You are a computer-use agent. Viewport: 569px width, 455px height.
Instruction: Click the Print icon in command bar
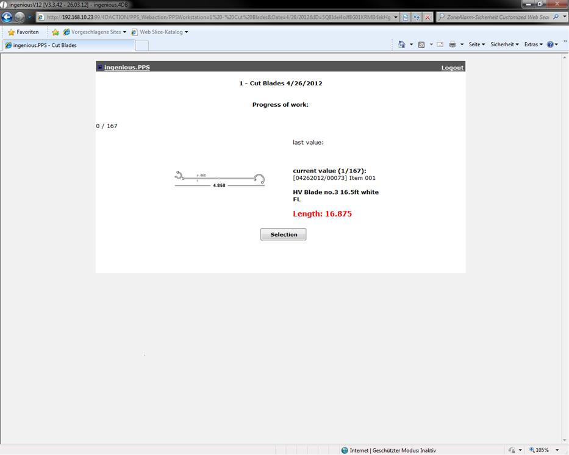(x=453, y=45)
